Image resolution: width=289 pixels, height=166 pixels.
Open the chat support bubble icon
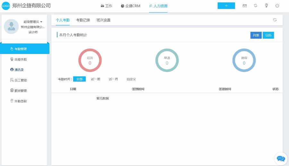[x=281, y=159]
